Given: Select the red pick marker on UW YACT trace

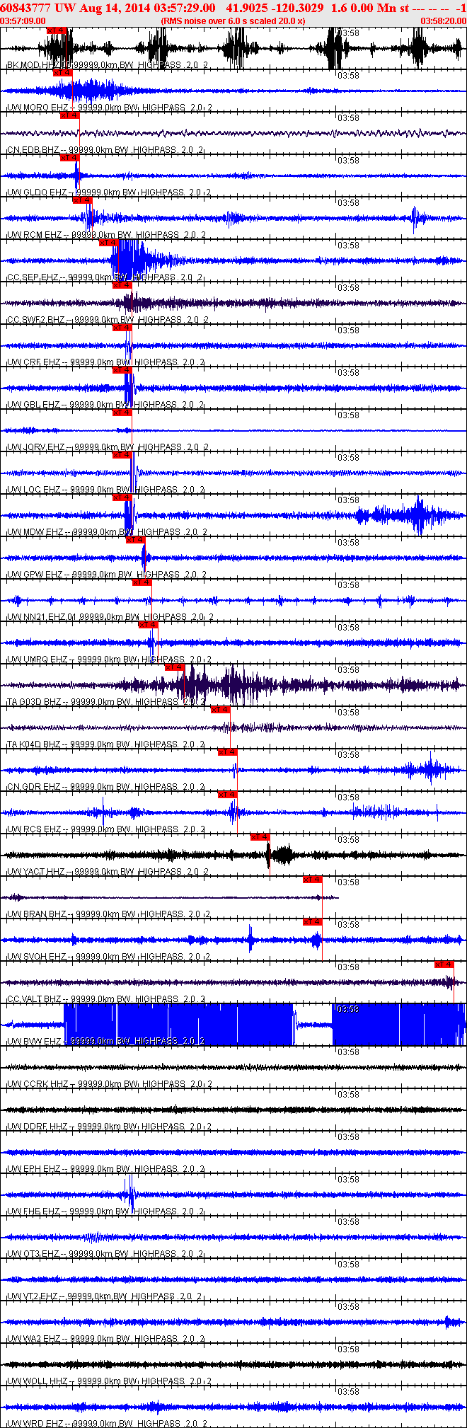Looking at the screenshot, I should click(261, 836).
